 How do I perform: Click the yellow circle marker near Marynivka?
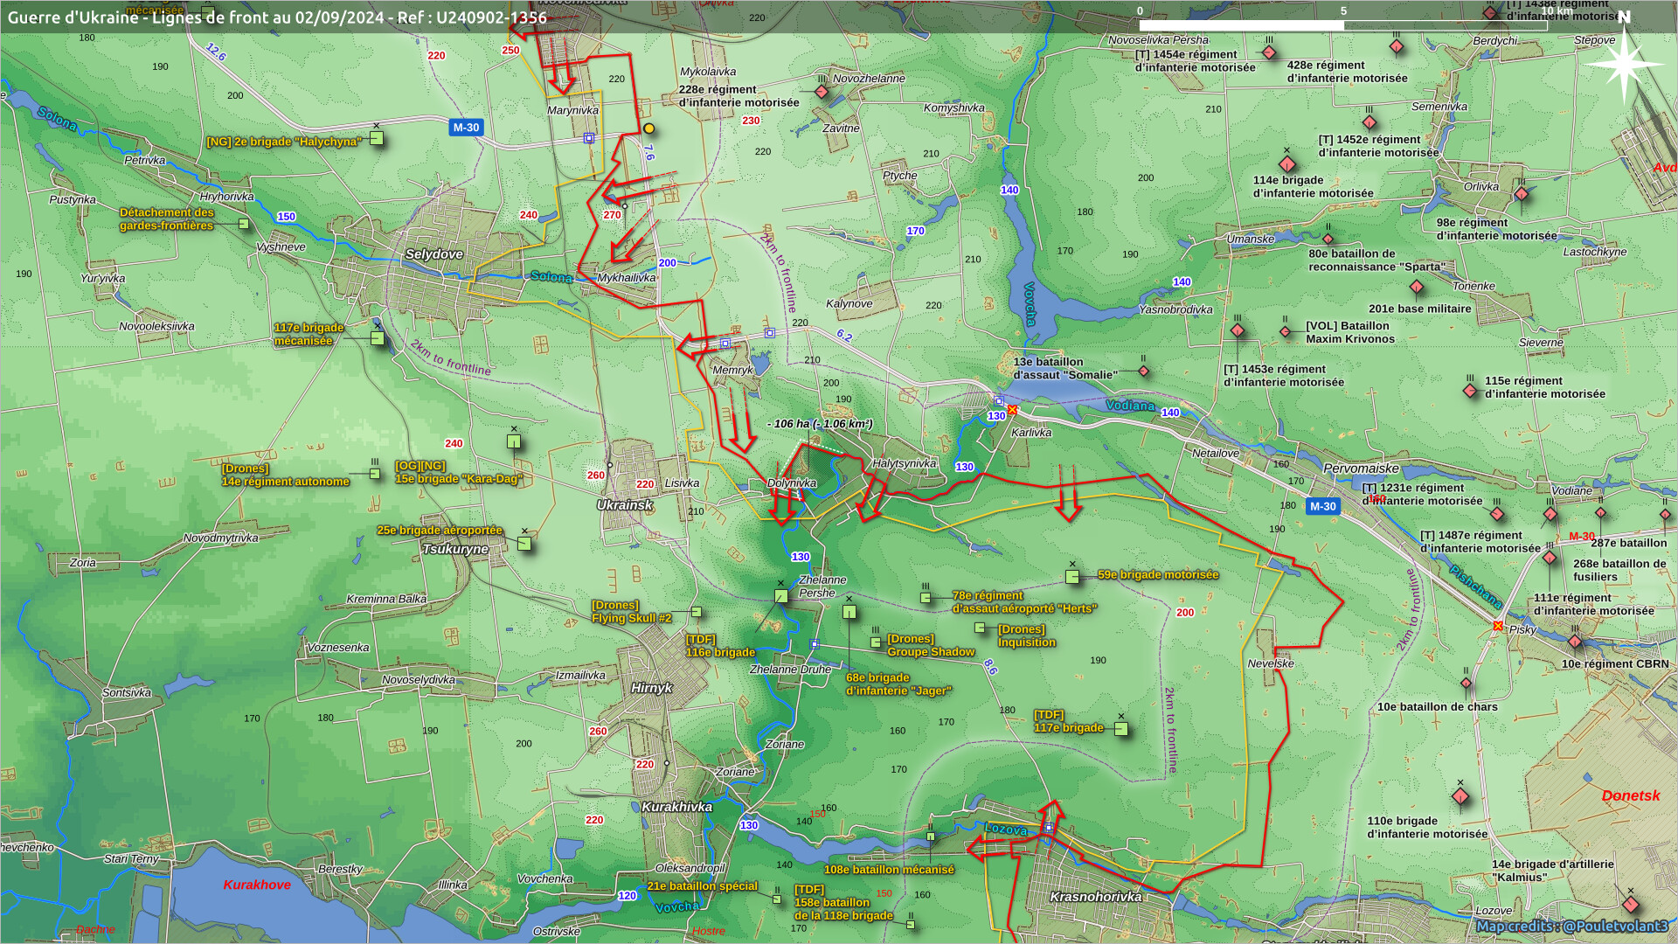point(649,128)
